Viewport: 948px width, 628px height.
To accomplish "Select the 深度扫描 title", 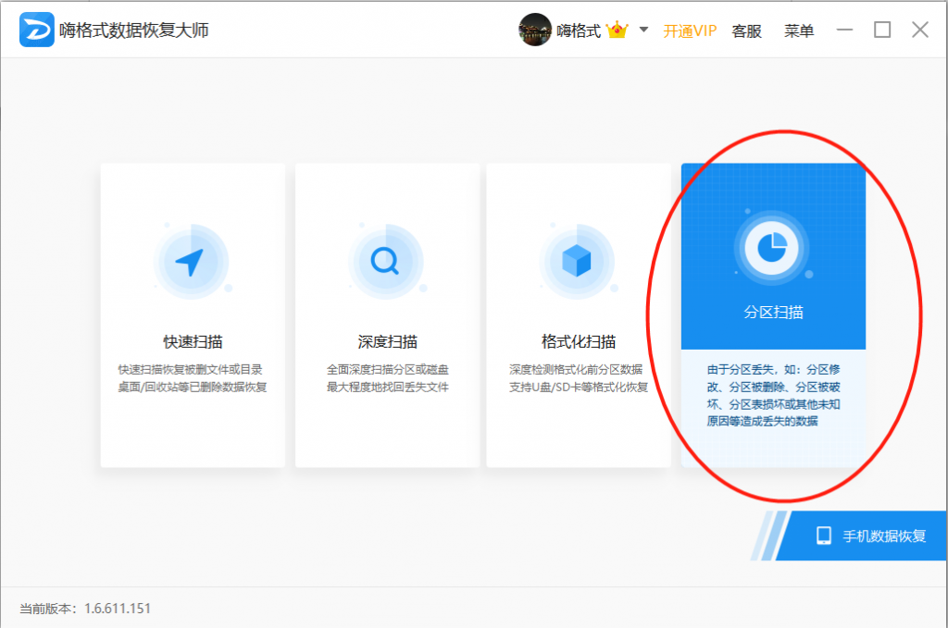I will pos(388,342).
